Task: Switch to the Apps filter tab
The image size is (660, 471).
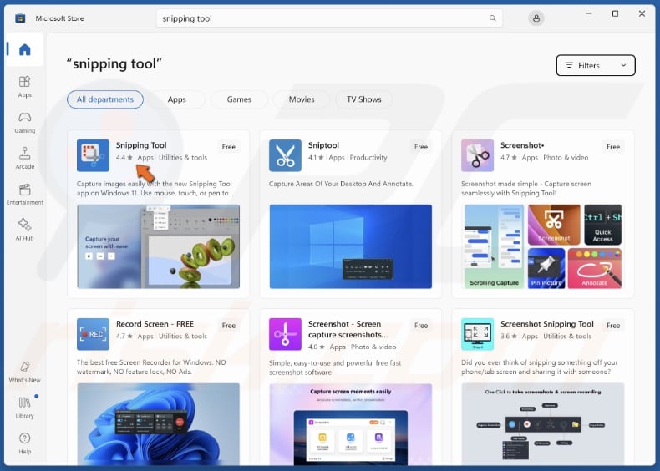Action: point(177,99)
